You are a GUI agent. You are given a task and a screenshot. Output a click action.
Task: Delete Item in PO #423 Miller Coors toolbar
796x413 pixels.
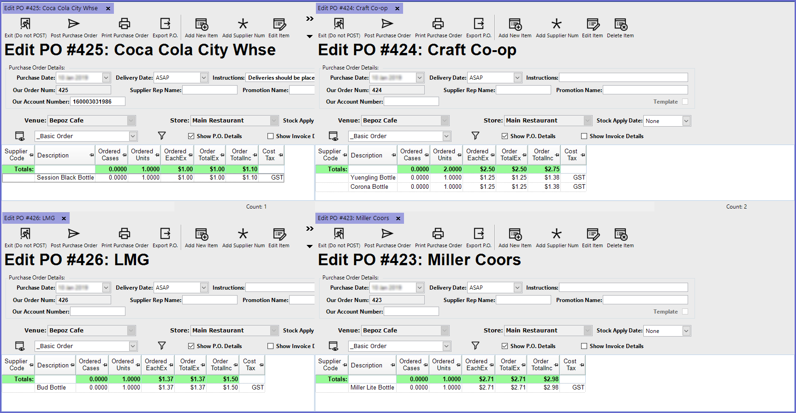pyautogui.click(x=620, y=238)
